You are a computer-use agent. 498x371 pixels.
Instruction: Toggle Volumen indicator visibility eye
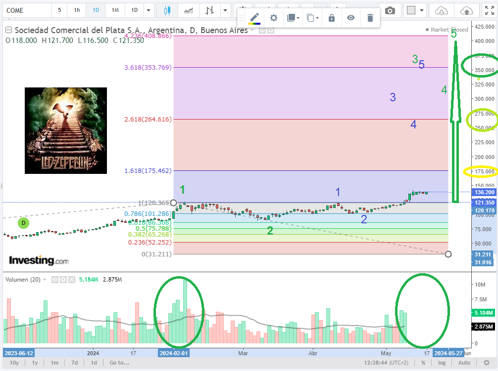[x=55, y=280]
